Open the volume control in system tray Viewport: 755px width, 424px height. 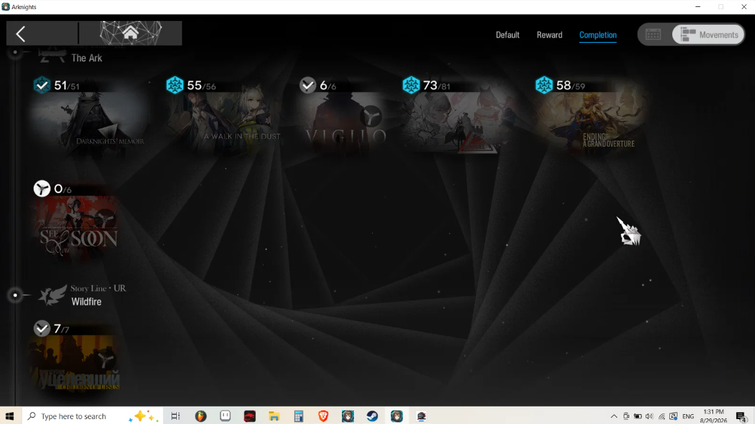click(650, 416)
